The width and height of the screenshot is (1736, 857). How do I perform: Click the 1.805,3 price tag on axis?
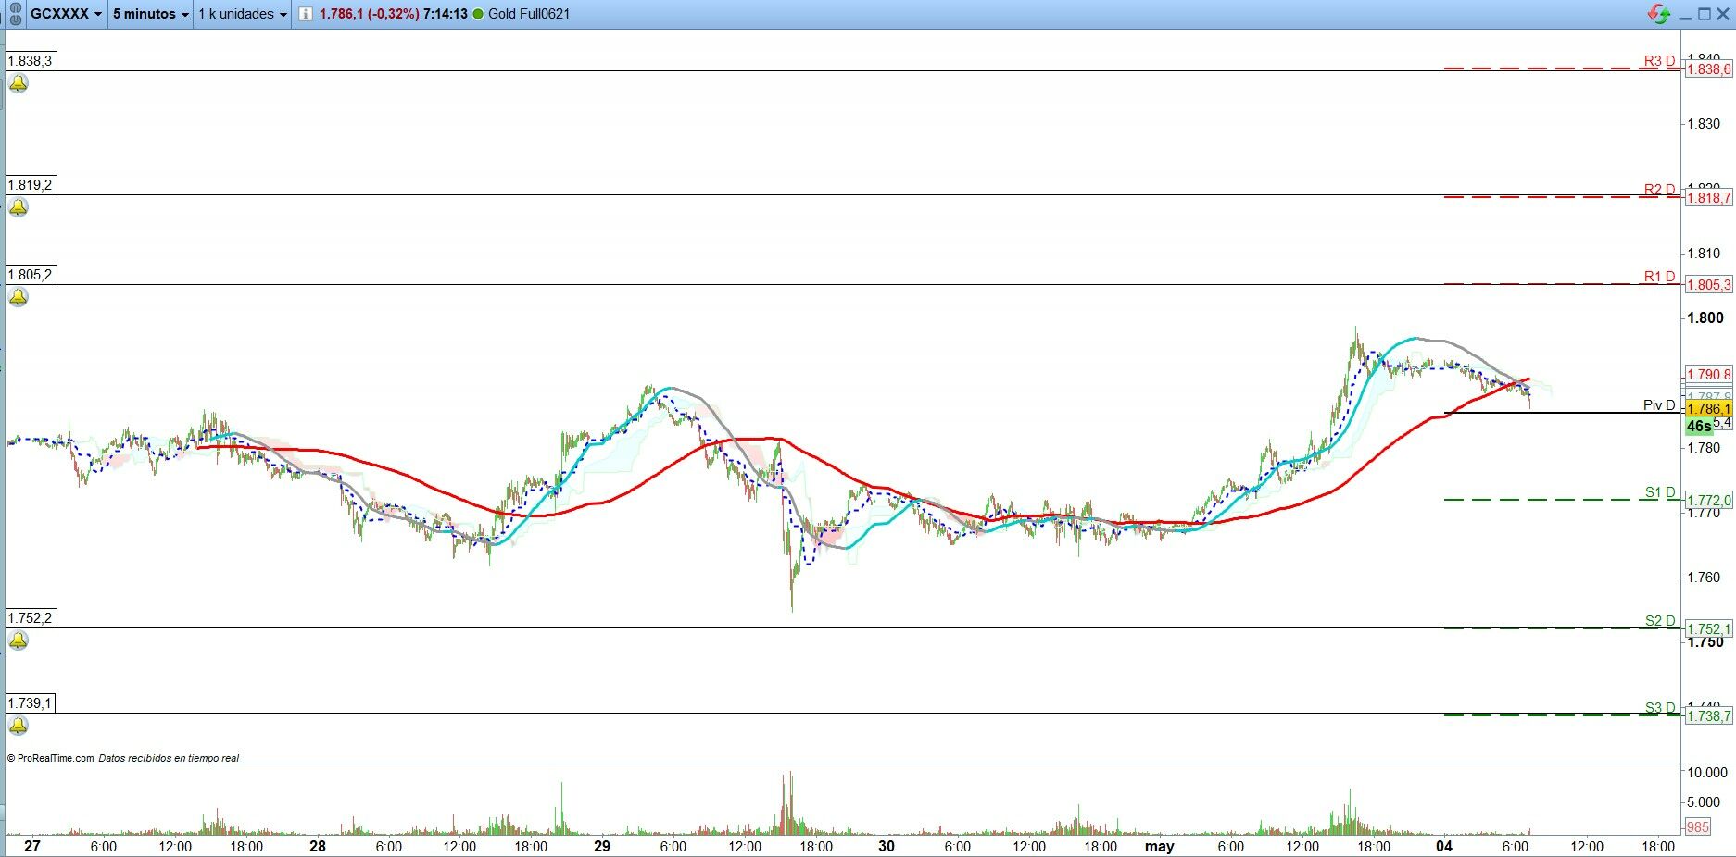pos(1708,285)
